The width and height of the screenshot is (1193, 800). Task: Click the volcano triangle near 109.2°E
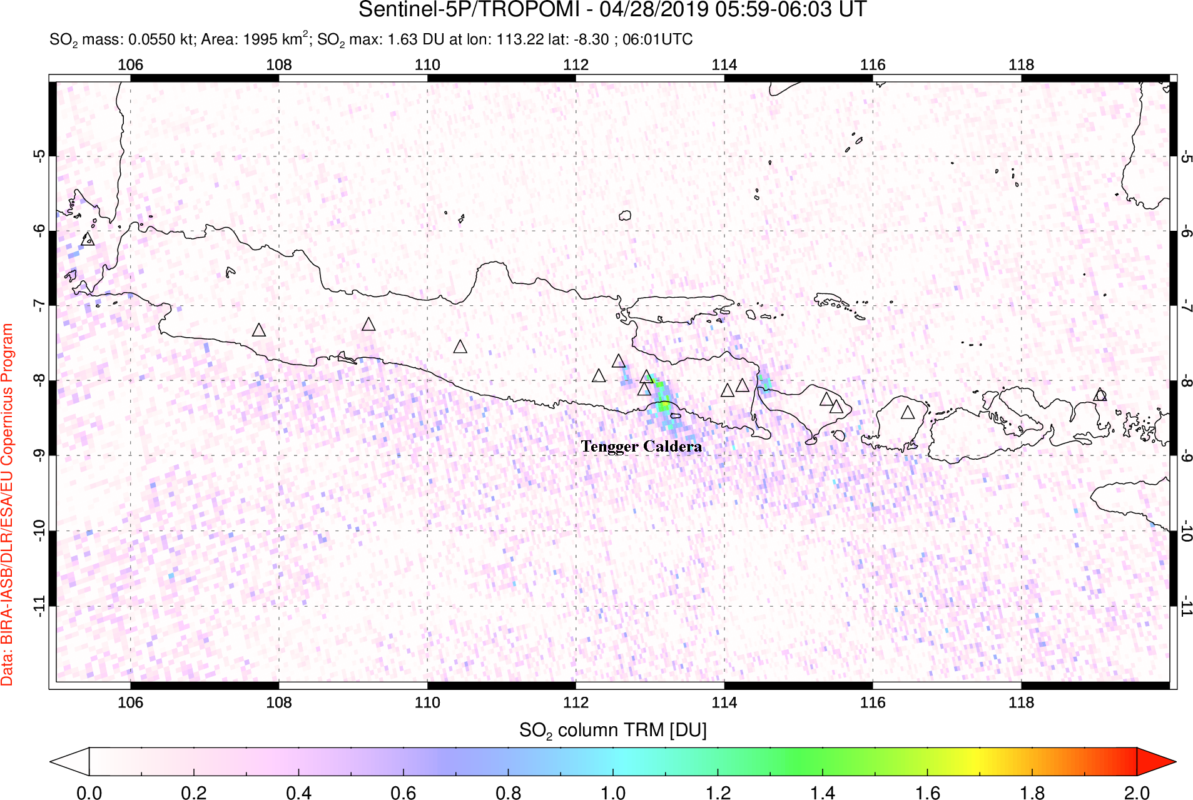click(368, 324)
